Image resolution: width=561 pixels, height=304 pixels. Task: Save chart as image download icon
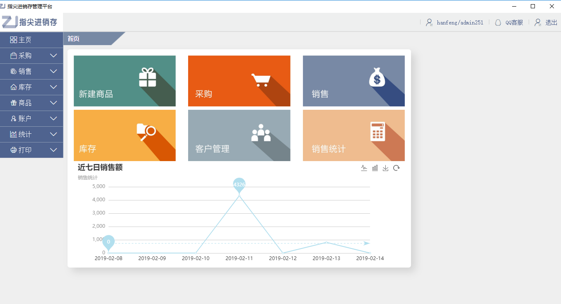pyautogui.click(x=386, y=168)
